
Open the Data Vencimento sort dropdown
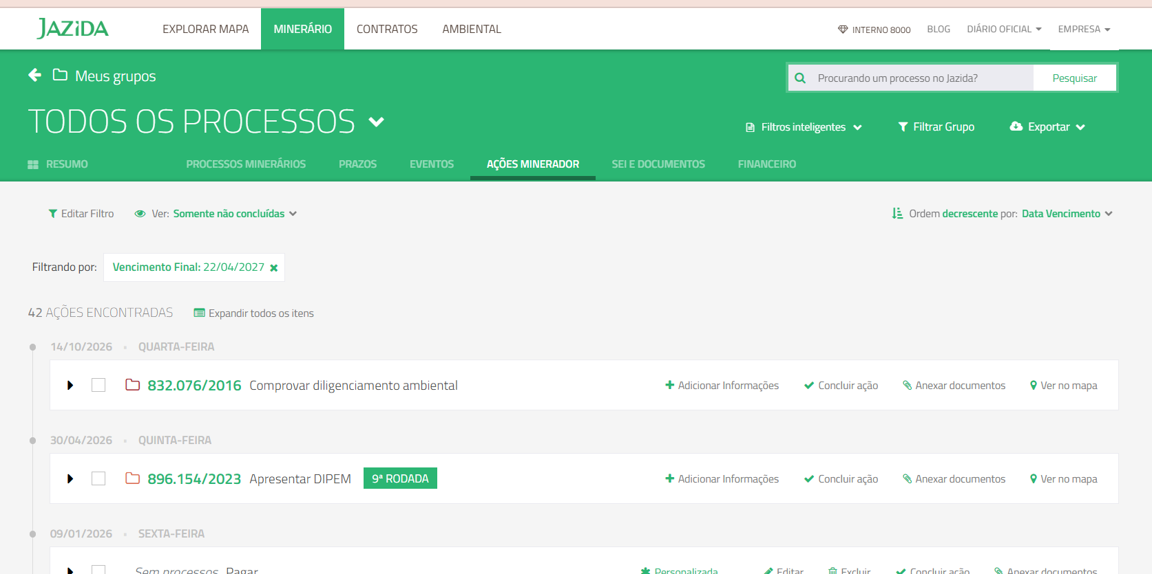click(1067, 214)
